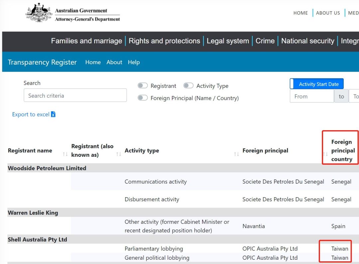Open the National security menu
Screen dimensions: 359x264
[308, 41]
